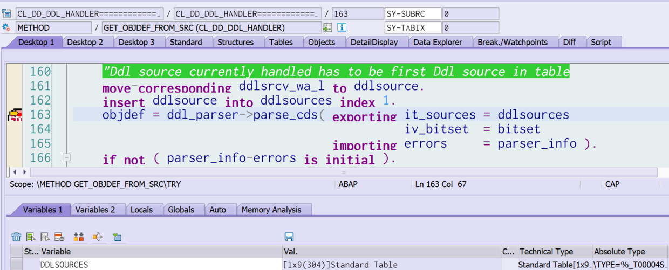Click the breakpoint stop icon at line 163
Viewport: 669px width, 270px height.
pyautogui.click(x=15, y=115)
